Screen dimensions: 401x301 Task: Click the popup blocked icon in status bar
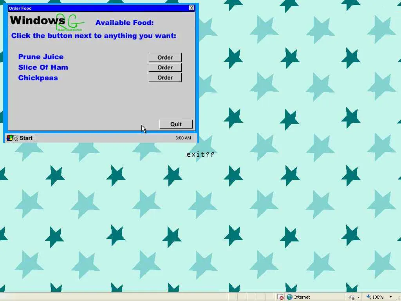click(x=280, y=297)
